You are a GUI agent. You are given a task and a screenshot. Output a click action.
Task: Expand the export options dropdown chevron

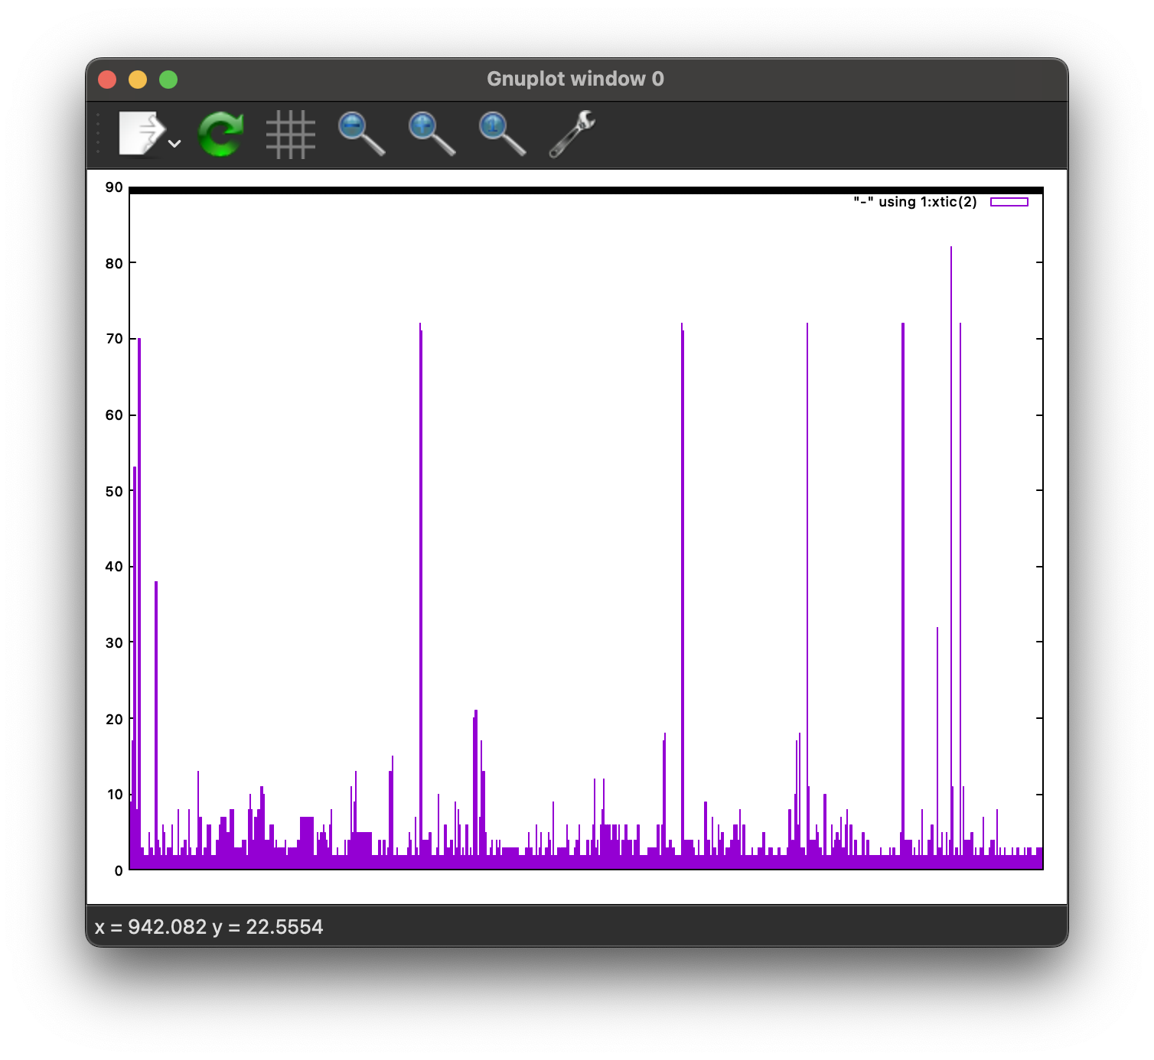pyautogui.click(x=174, y=145)
